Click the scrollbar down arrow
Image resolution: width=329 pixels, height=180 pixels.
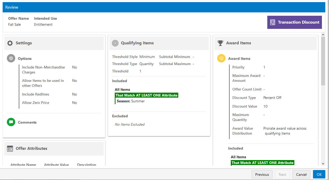click(x=323, y=163)
